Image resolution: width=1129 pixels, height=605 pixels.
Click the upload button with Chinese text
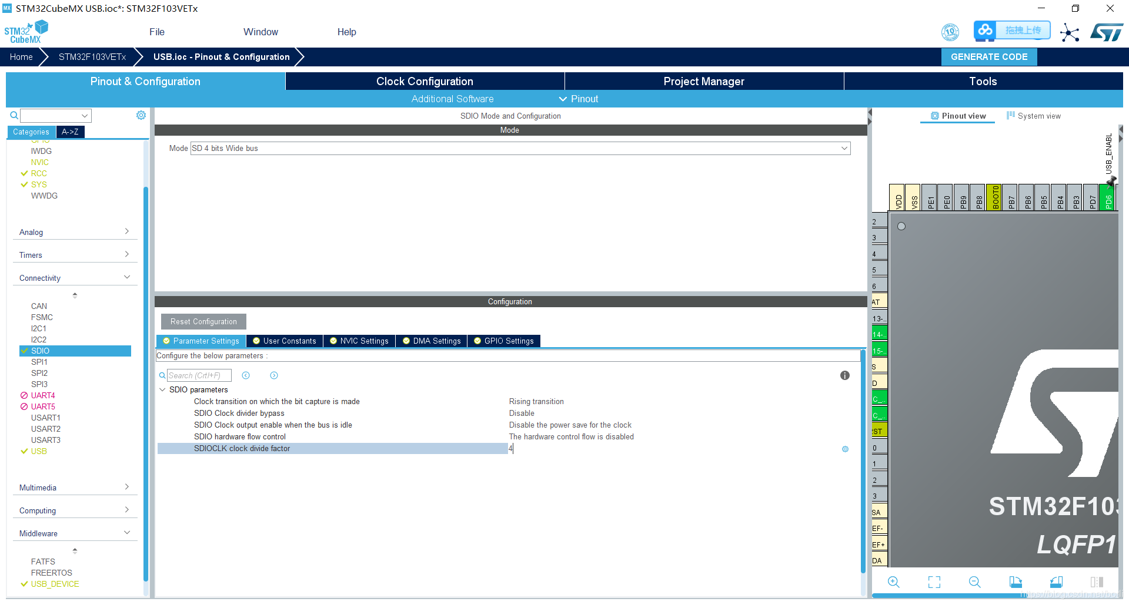(x=1023, y=30)
